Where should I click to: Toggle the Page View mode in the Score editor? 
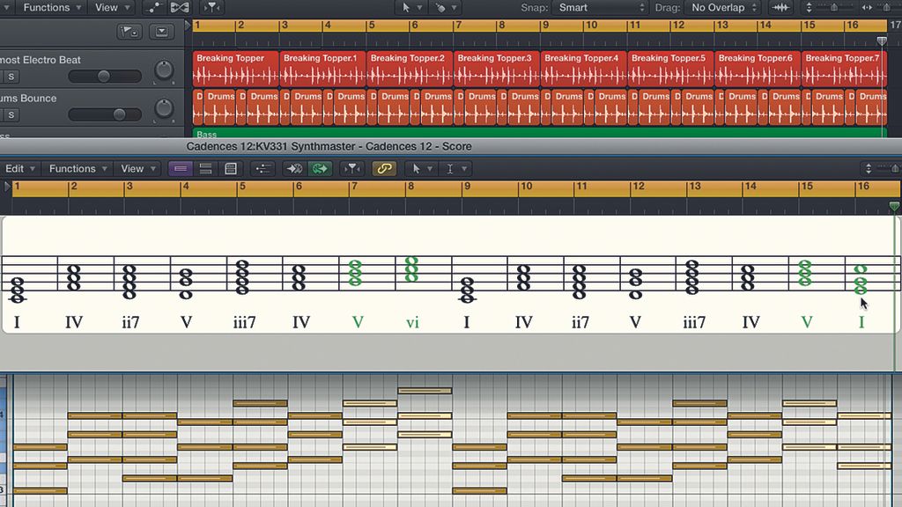click(231, 167)
